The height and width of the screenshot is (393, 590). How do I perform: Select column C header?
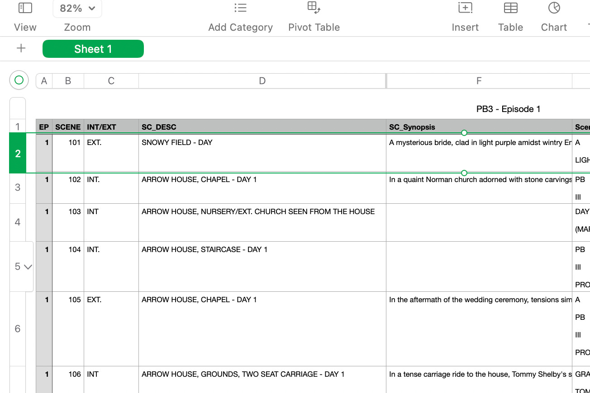pos(111,81)
